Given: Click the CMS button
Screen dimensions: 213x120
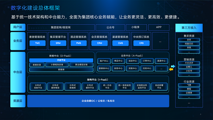Looking at the screenshot, I should click(x=120, y=43).
